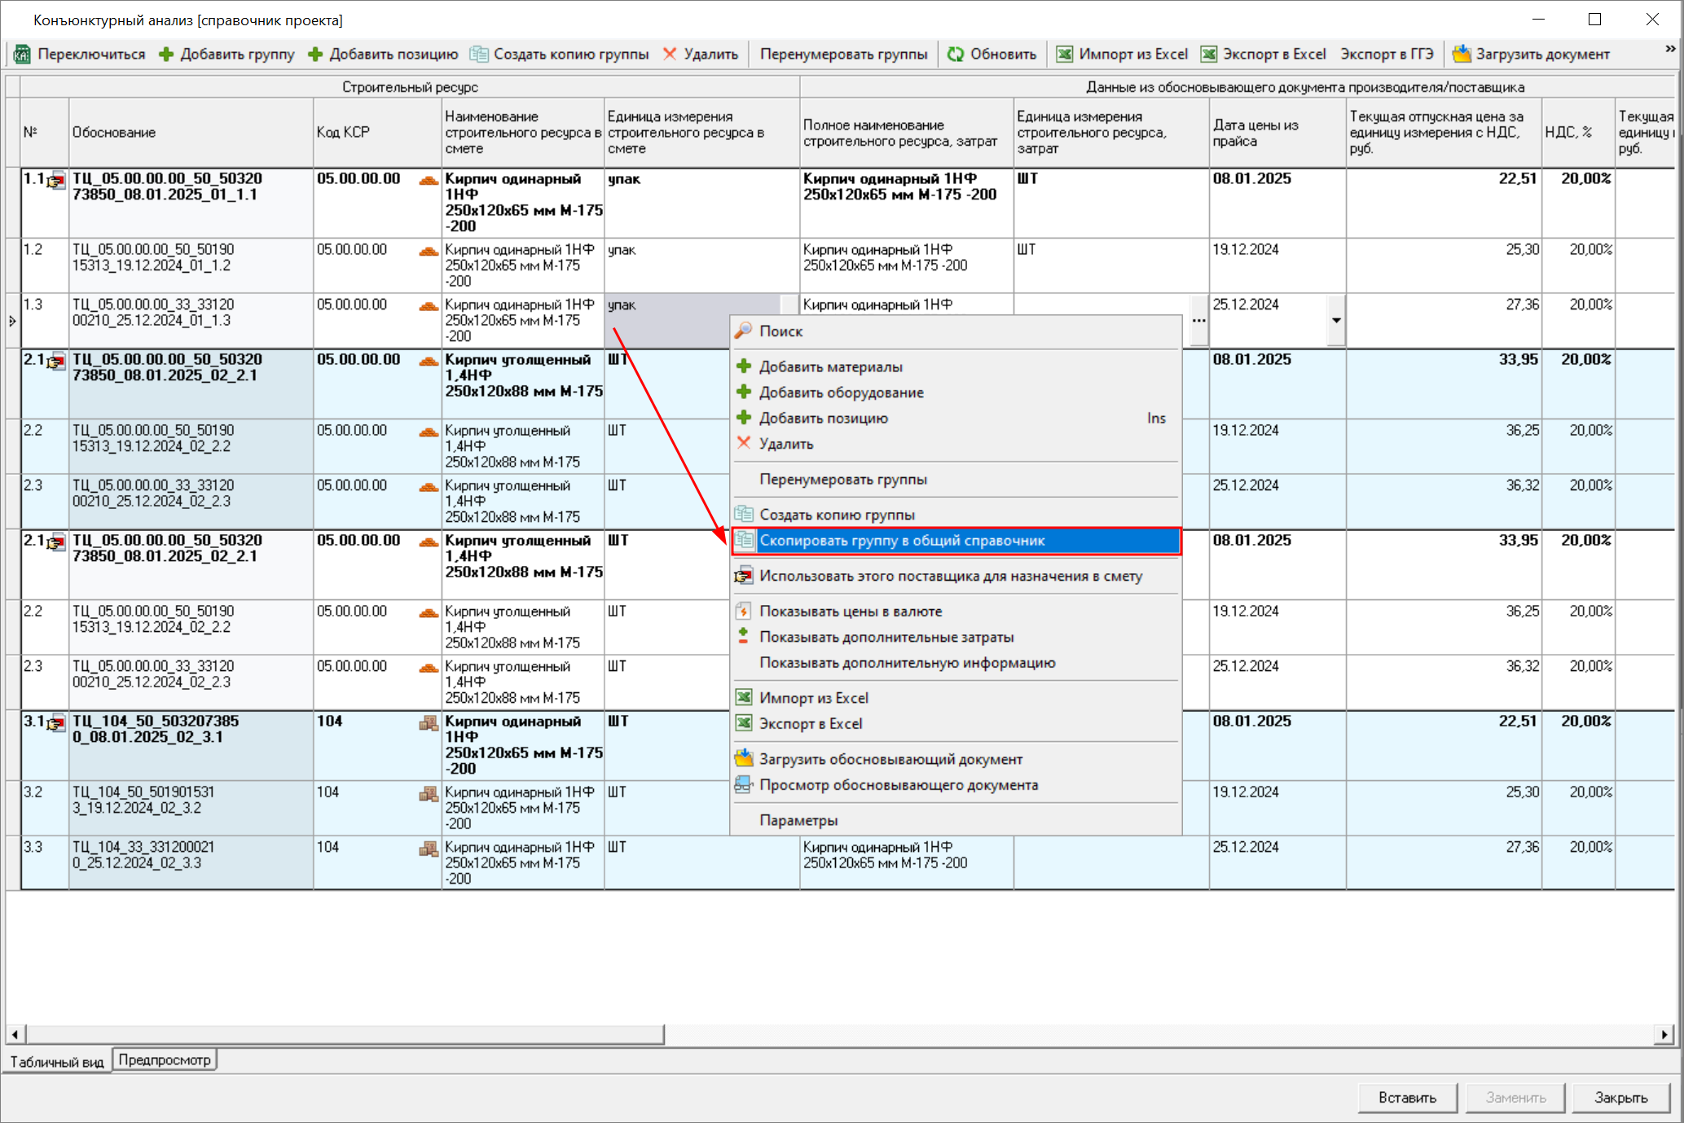This screenshot has height=1123, width=1684.
Task: Click supplier icon in row 3.1
Action: coord(56,723)
